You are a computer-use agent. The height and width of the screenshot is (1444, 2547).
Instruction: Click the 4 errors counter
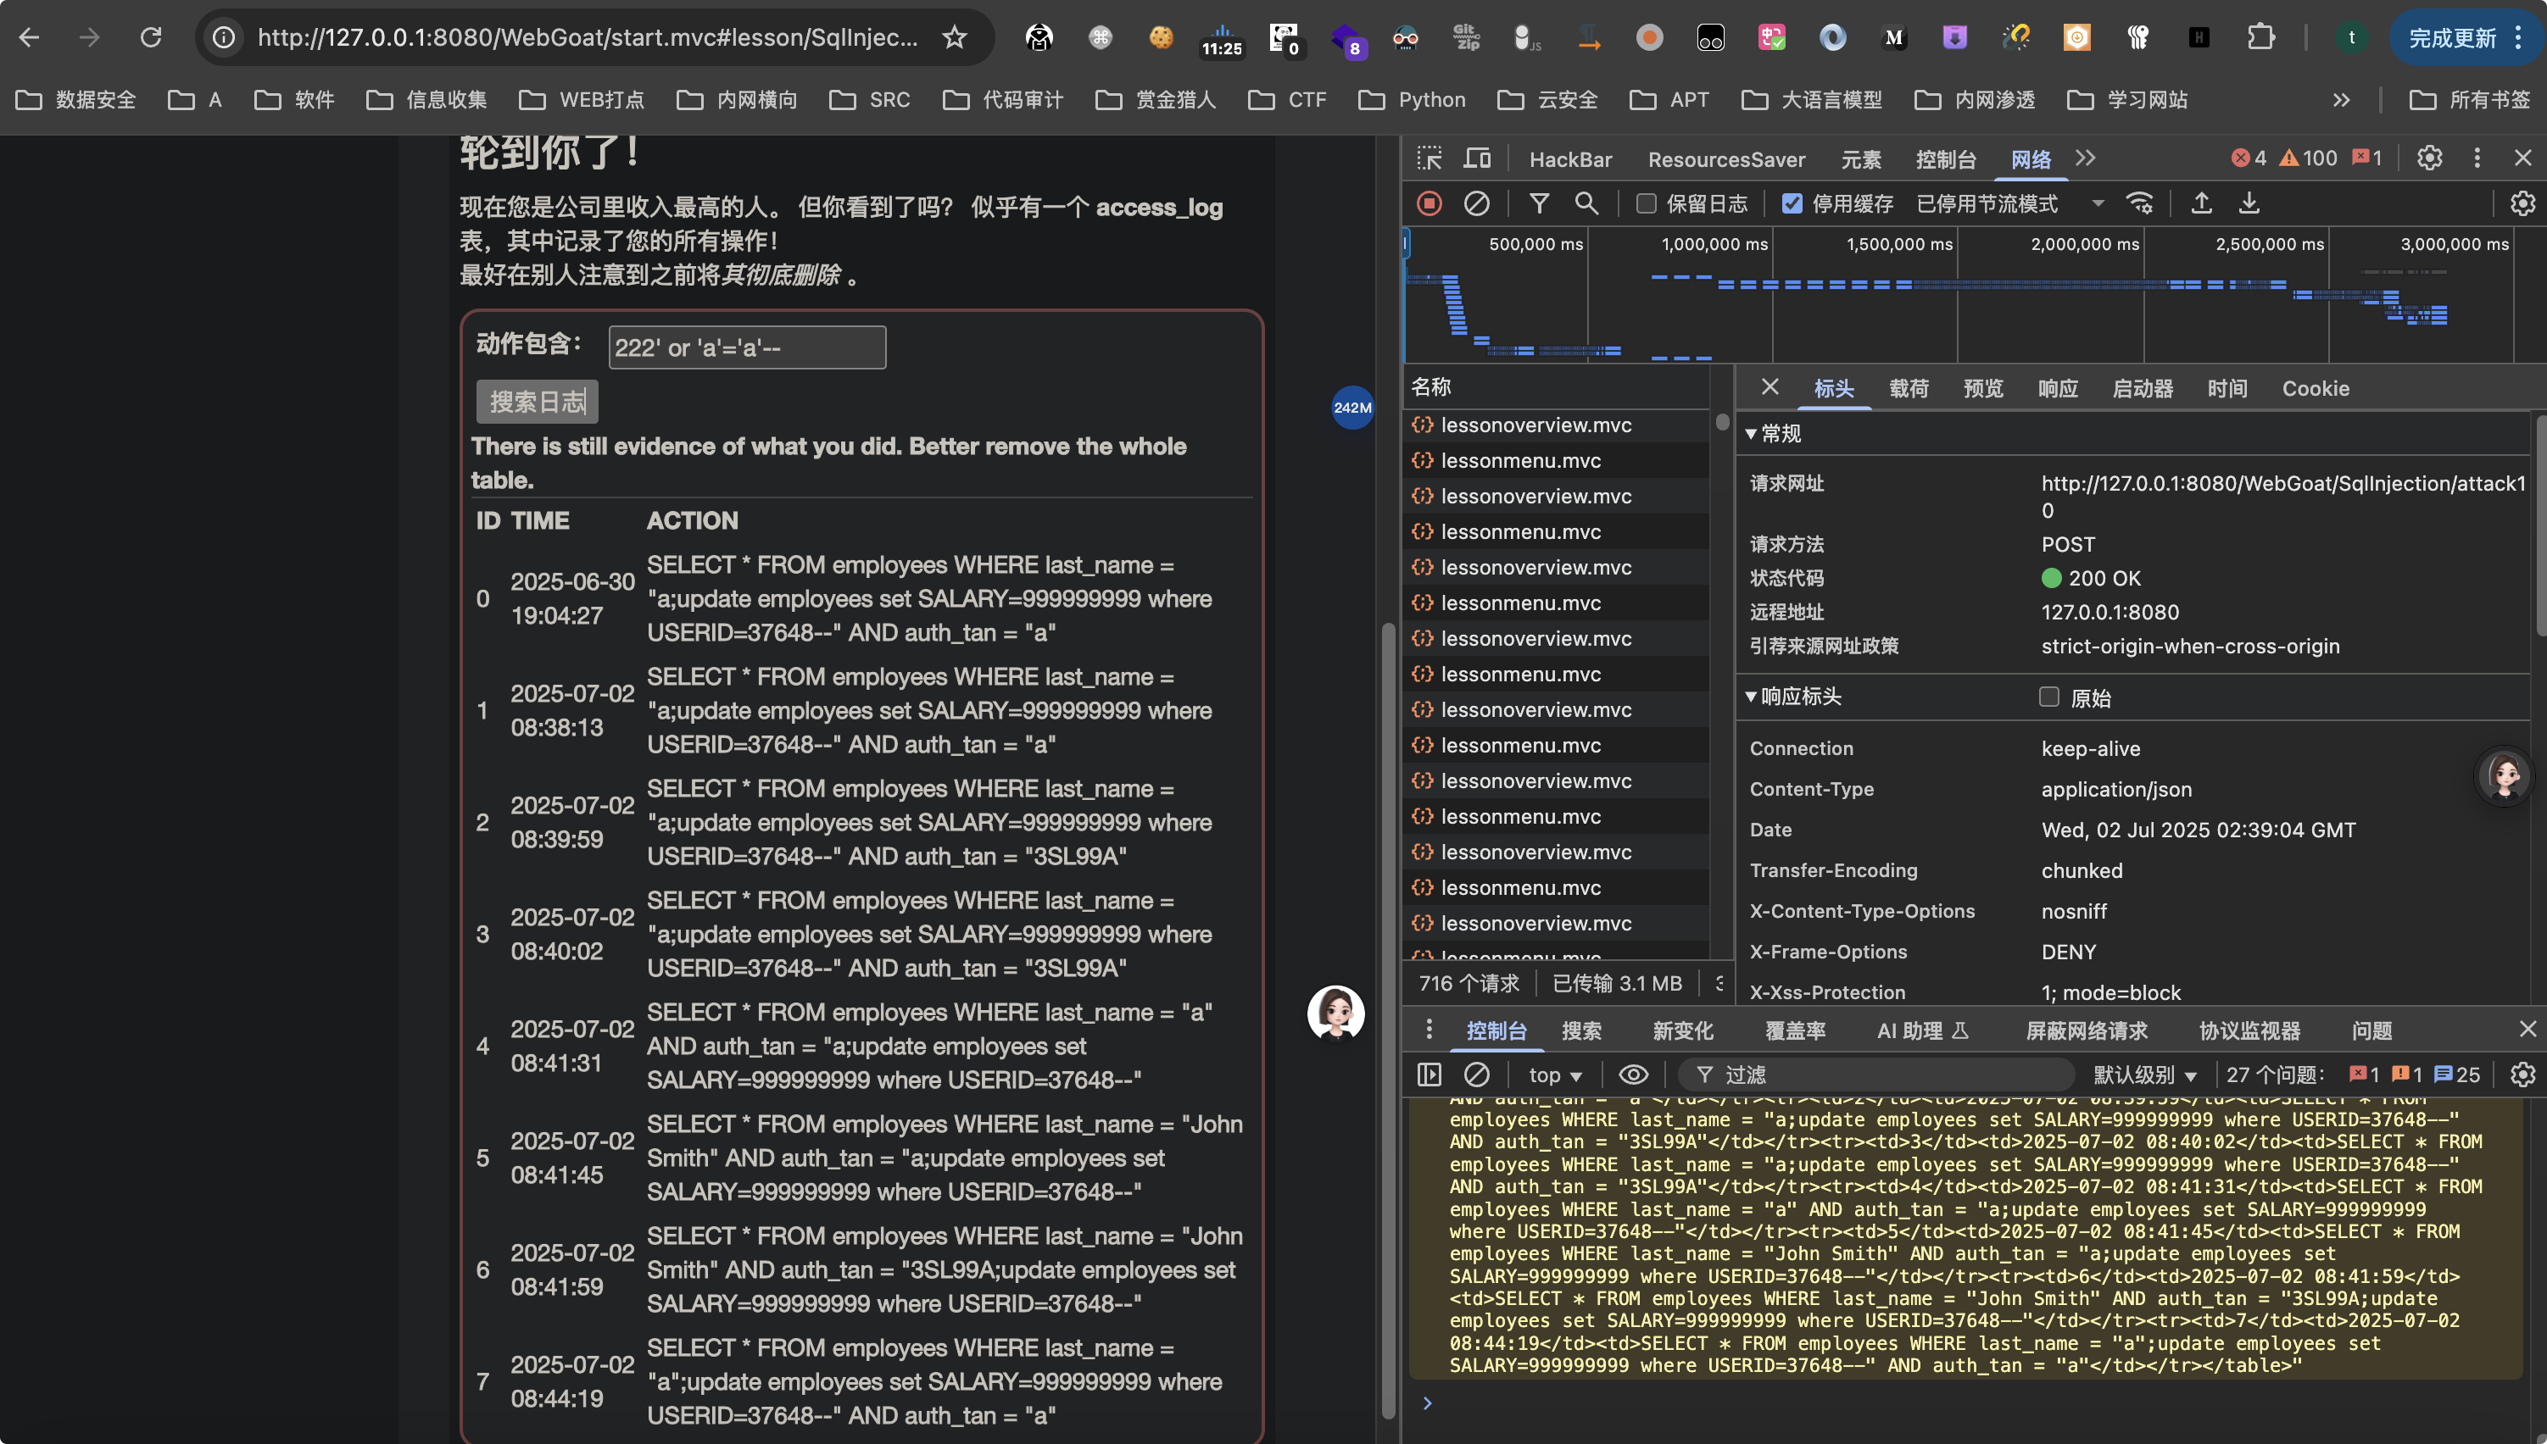(x=2248, y=158)
